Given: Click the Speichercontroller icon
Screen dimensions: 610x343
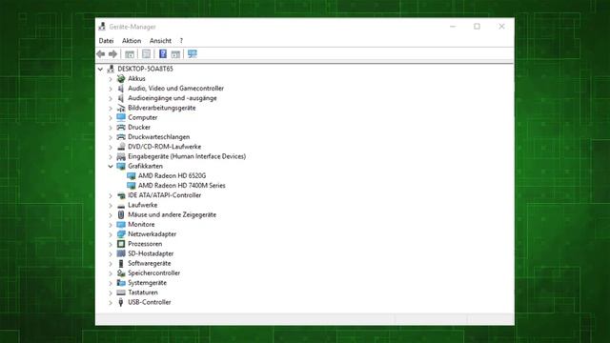Looking at the screenshot, I should 121,273.
